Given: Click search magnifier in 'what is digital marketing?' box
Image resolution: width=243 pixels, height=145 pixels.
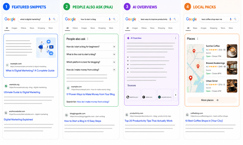Looking at the screenshot, I should click(x=54, y=19).
